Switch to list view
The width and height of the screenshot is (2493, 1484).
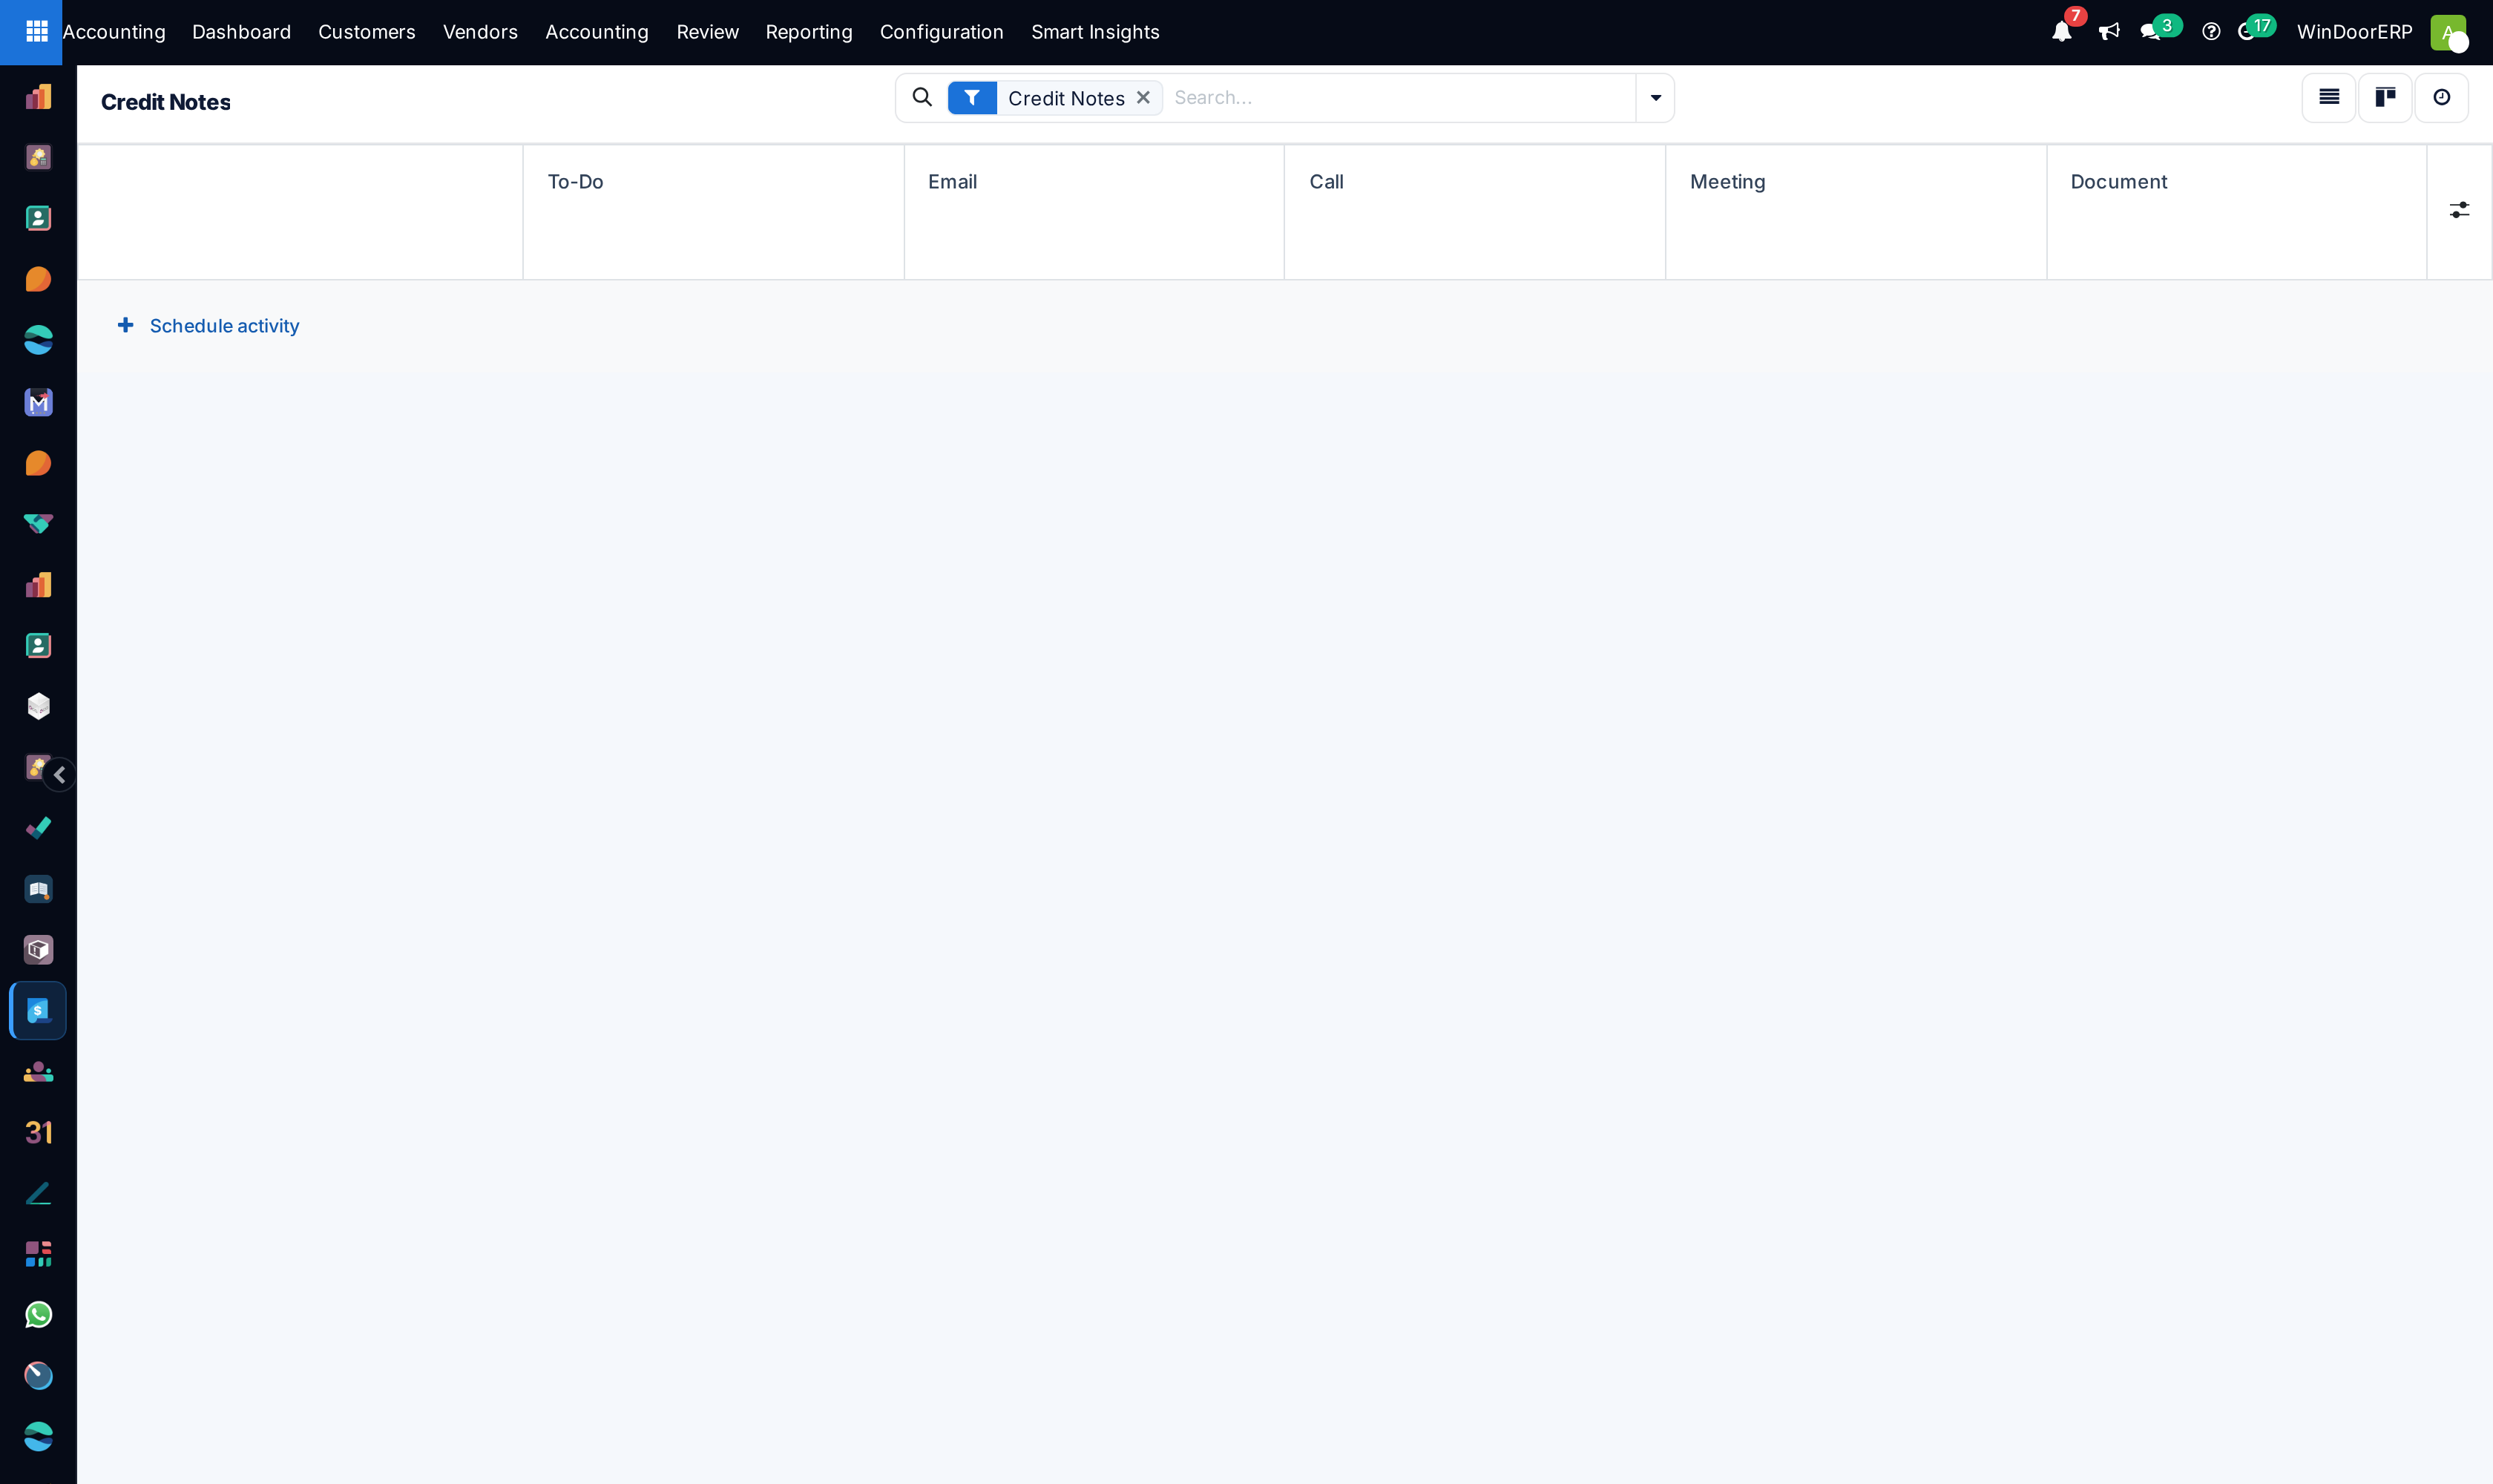tap(2328, 97)
